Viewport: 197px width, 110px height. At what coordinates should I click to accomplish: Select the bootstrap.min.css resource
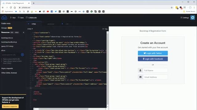7,38
